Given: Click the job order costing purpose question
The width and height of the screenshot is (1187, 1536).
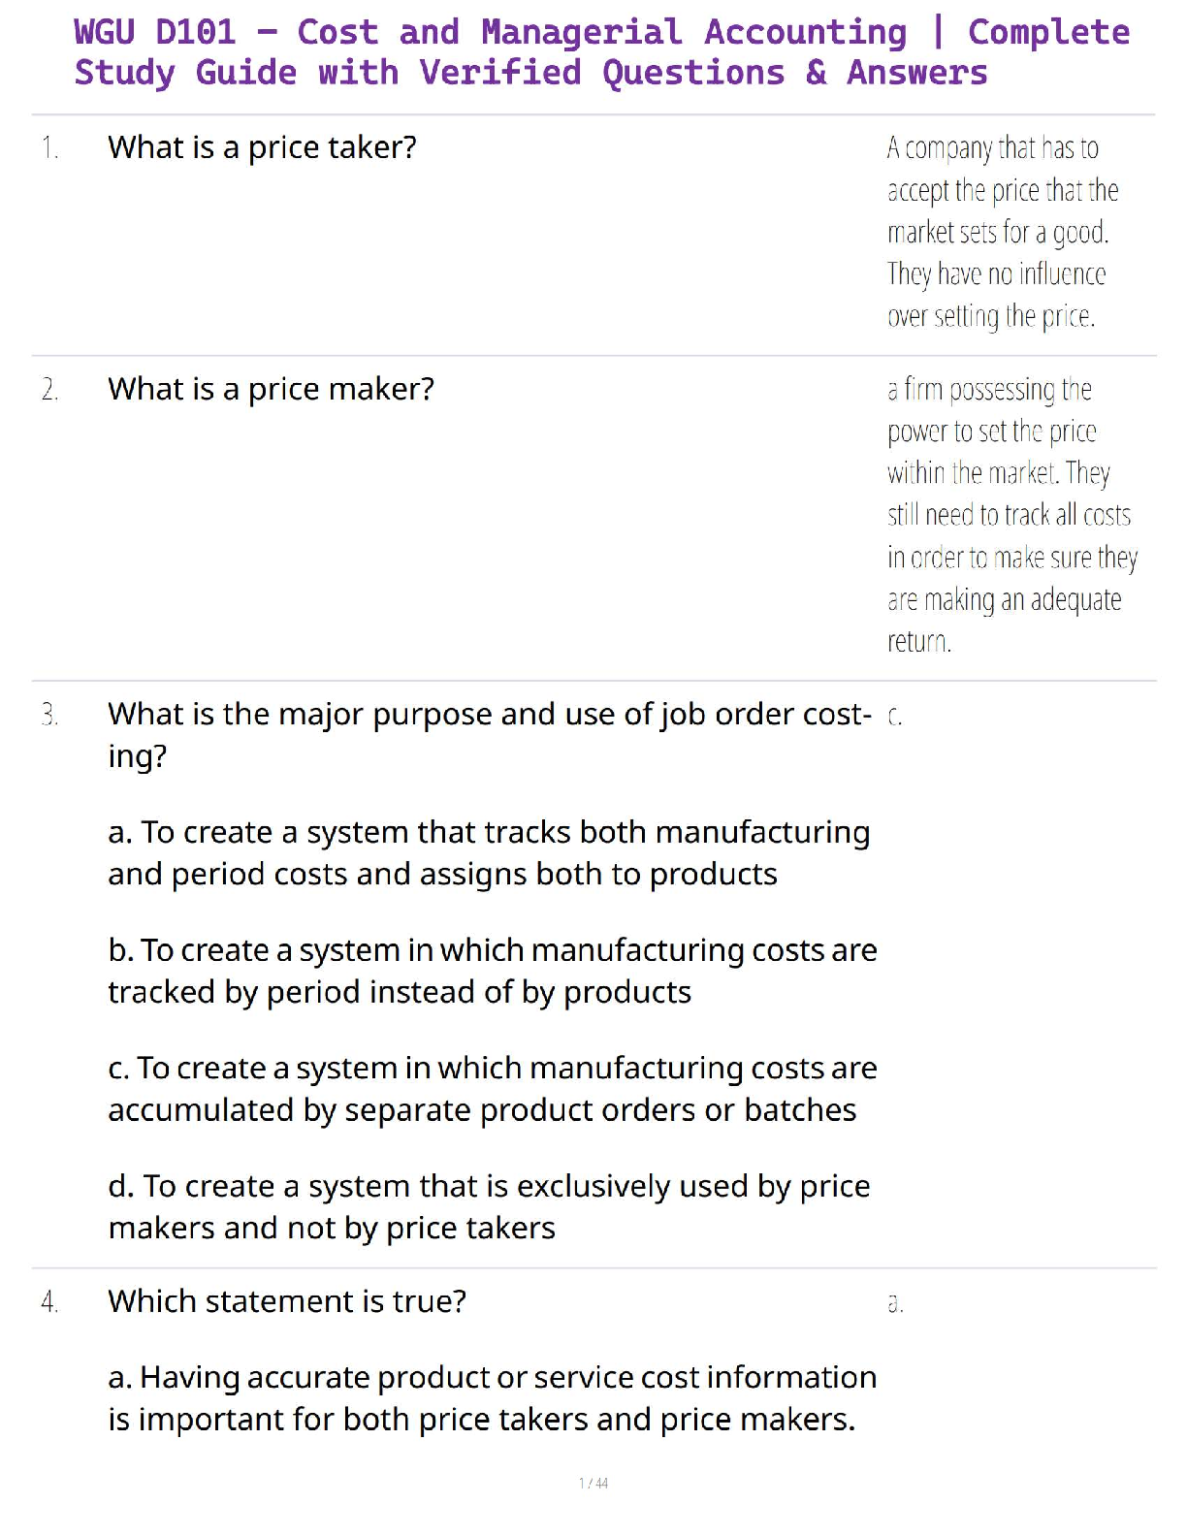Looking at the screenshot, I should tap(489, 734).
